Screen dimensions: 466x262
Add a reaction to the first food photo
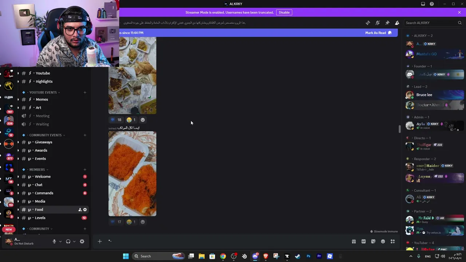coord(143,120)
